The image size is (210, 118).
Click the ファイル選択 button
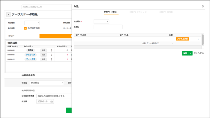click(x=182, y=39)
